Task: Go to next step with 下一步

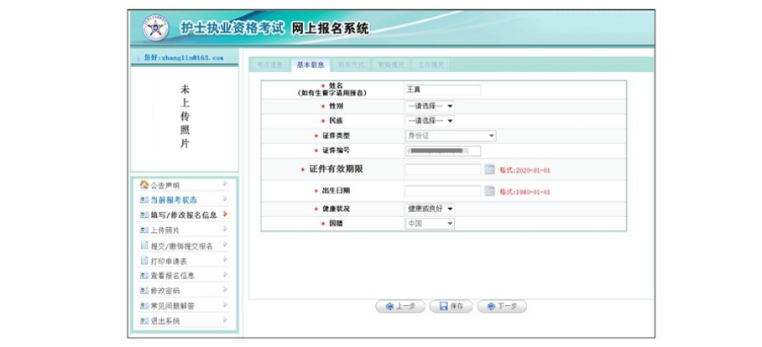Action: tap(502, 306)
